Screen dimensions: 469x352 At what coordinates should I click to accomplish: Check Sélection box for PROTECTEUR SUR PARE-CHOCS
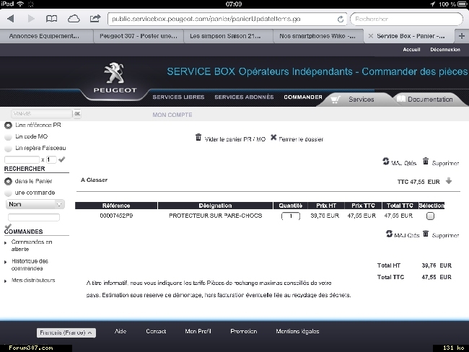coord(430,216)
